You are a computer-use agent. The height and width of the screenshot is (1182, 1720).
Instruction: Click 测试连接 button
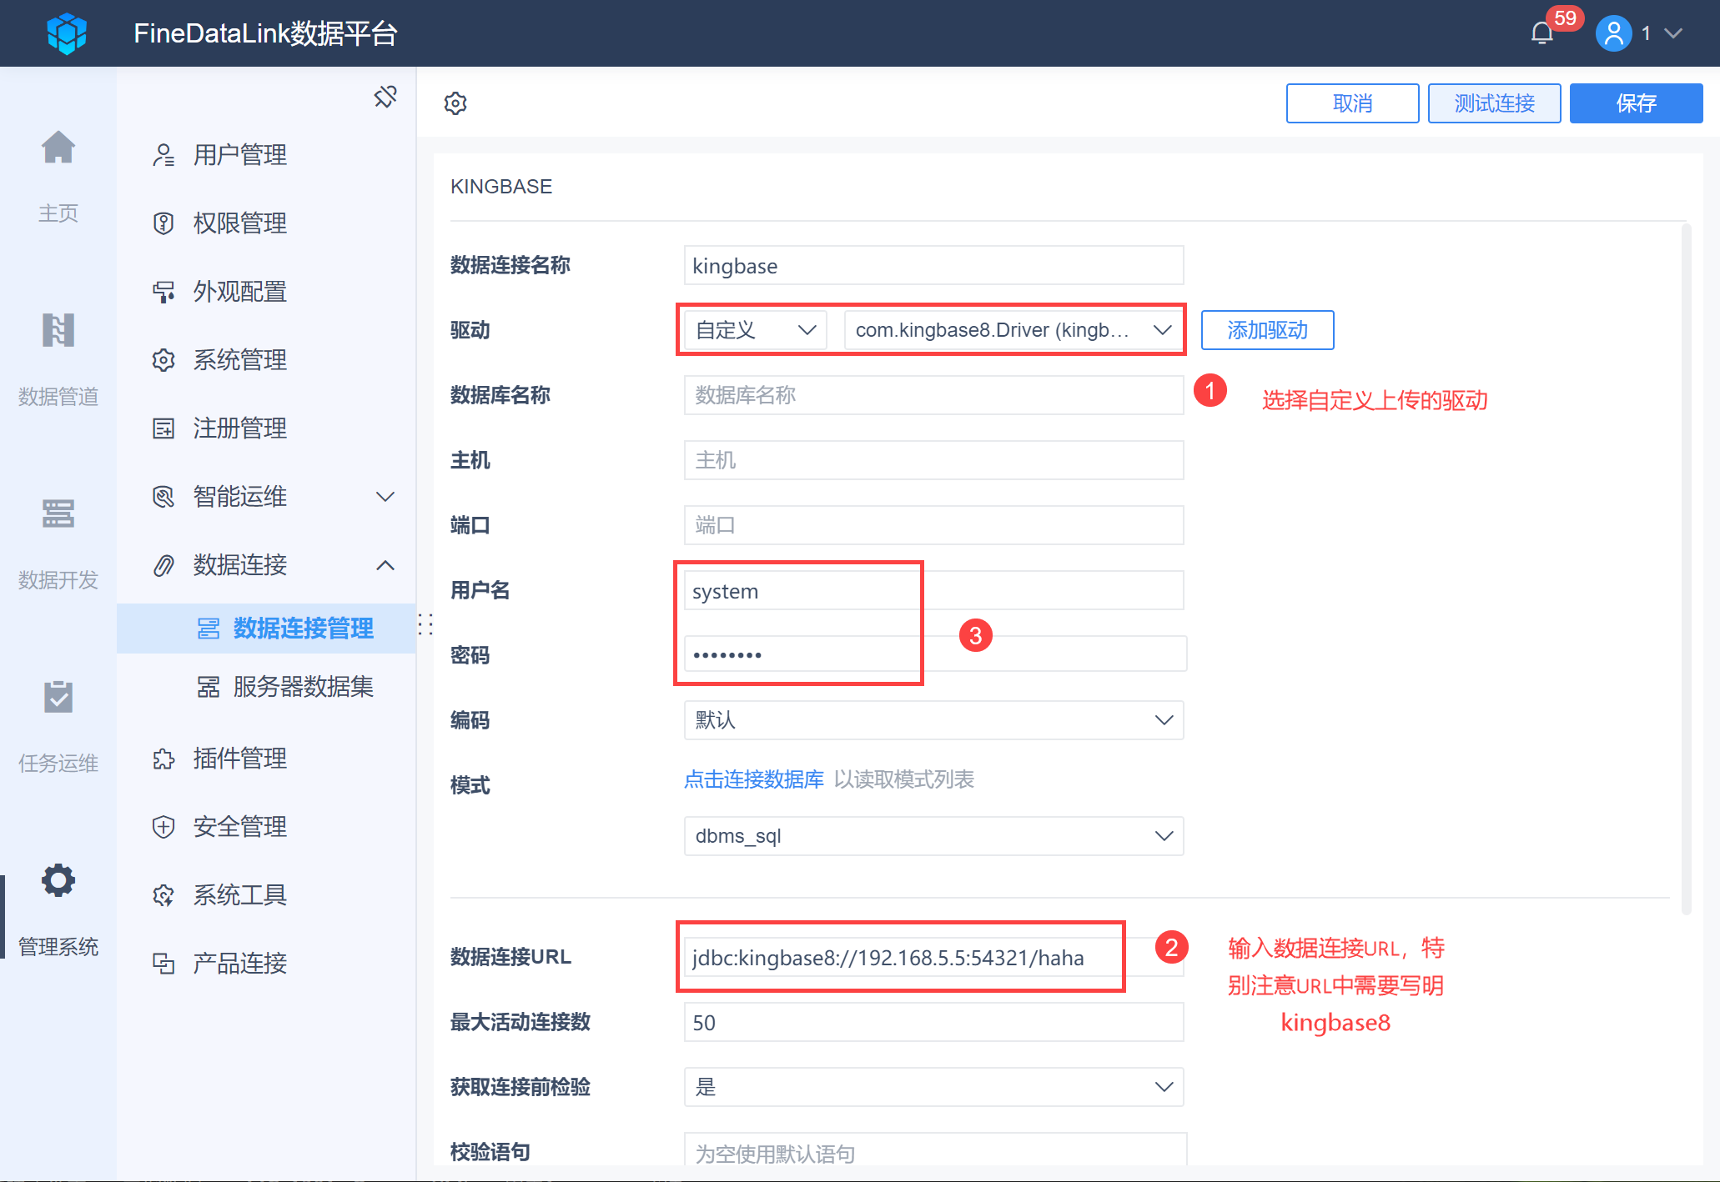(1493, 103)
